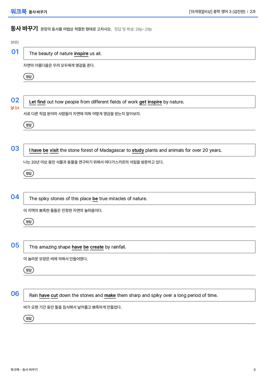Click page number 3 in the footer

point(255,370)
